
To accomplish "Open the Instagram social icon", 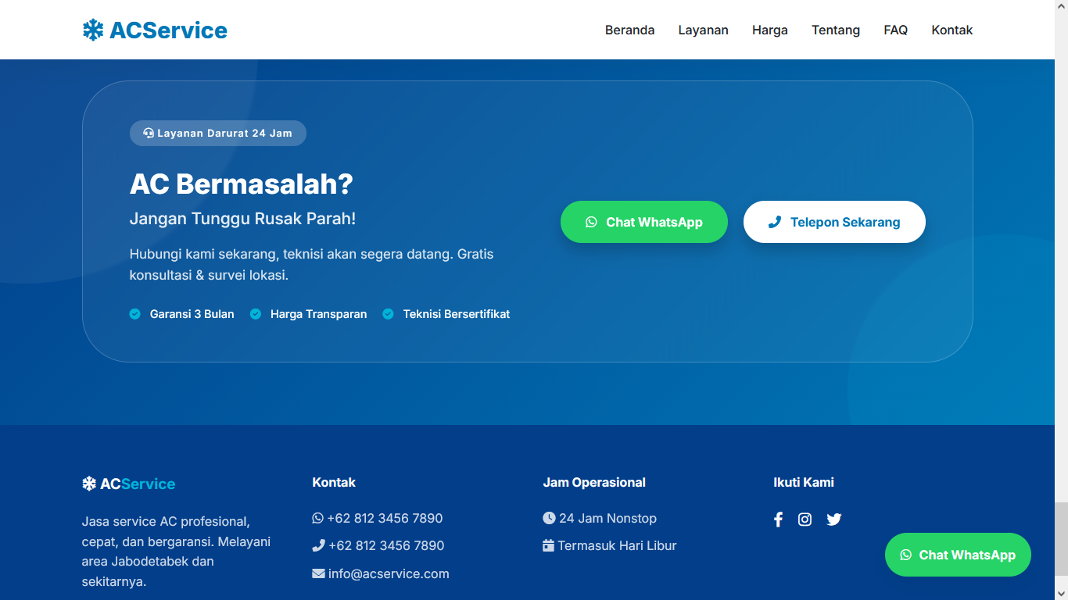I will pyautogui.click(x=805, y=520).
